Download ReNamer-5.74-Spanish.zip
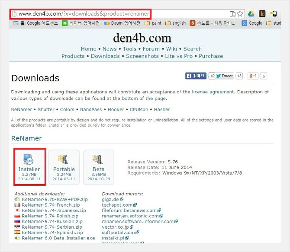Image resolution: width=290 pixels, height=252 pixels. pos(52,233)
